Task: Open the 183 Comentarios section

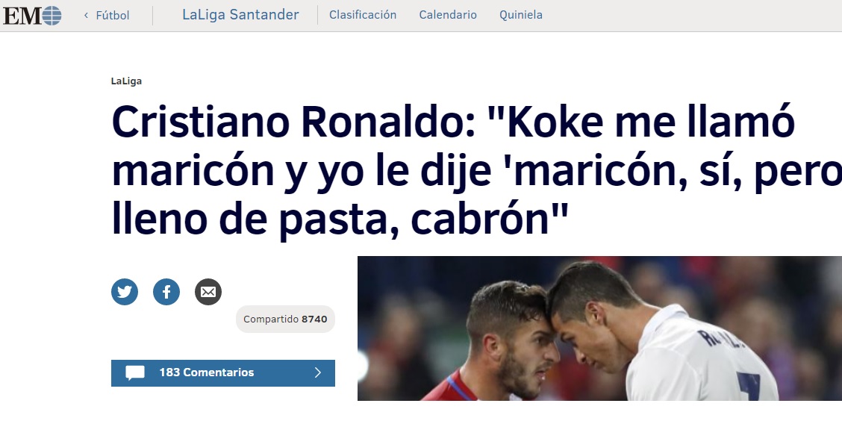Action: click(x=223, y=373)
